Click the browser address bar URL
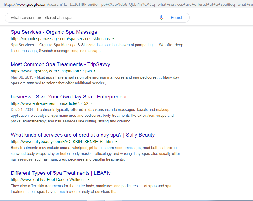253x201 pixels. pos(128,4)
